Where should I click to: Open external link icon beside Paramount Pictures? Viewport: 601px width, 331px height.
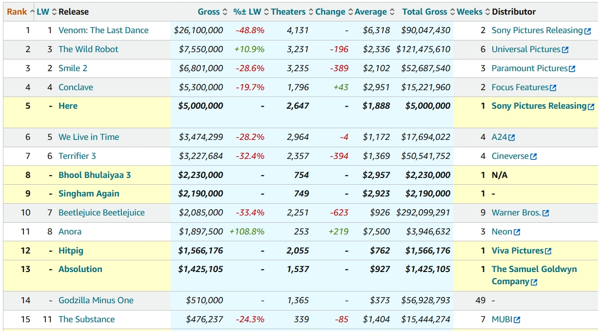pyautogui.click(x=572, y=69)
